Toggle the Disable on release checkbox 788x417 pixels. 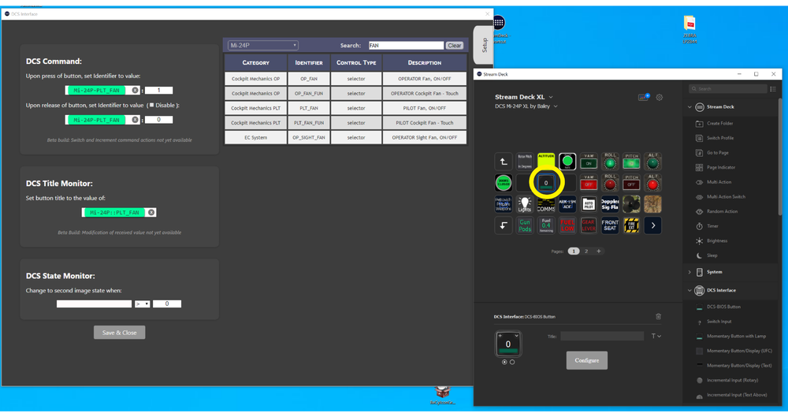[x=151, y=105]
